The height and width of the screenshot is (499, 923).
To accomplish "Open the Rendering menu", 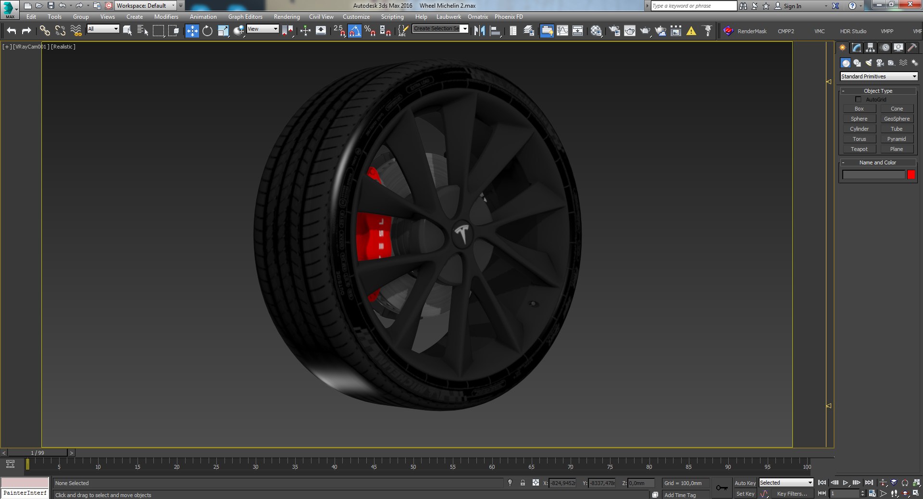I will [287, 17].
